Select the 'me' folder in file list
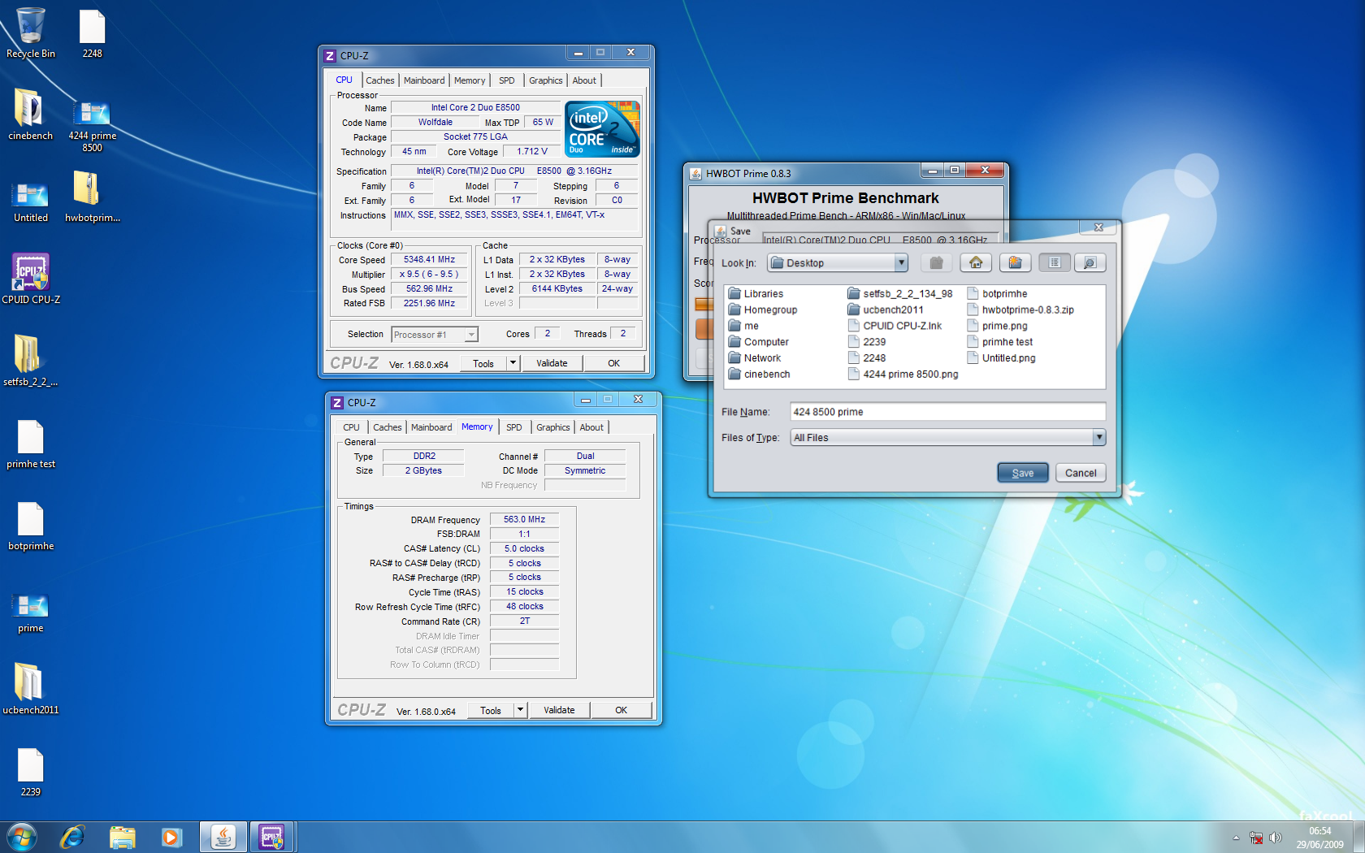Image resolution: width=1365 pixels, height=853 pixels. [x=744, y=326]
